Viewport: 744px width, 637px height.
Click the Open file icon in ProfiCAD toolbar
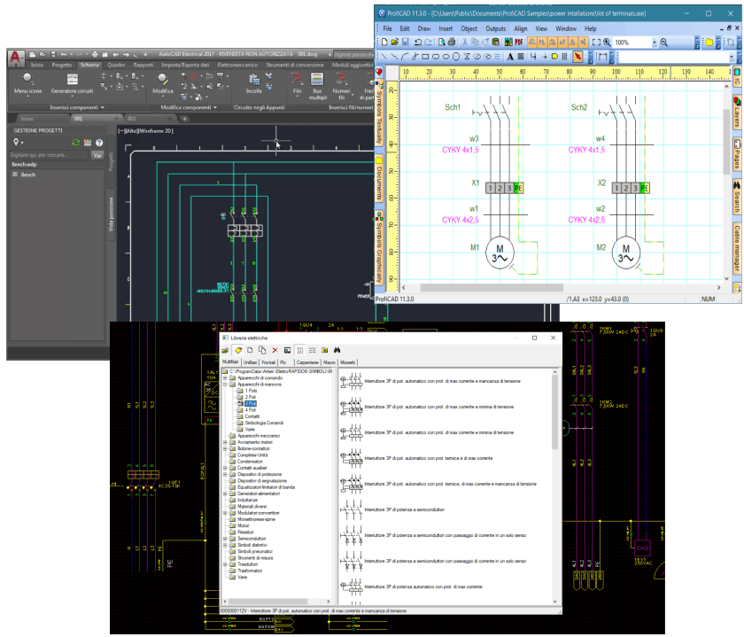pyautogui.click(x=395, y=43)
